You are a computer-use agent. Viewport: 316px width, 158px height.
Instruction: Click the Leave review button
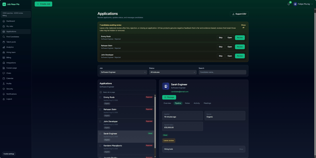169,141
